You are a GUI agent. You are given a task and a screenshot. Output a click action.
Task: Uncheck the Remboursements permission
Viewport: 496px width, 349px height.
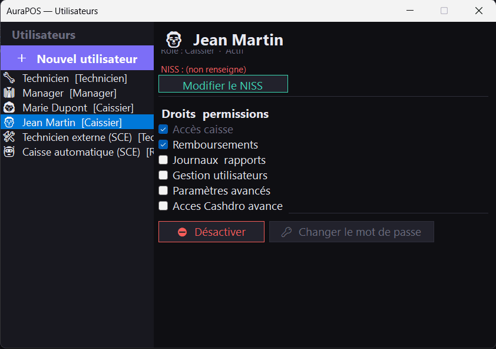(x=163, y=144)
